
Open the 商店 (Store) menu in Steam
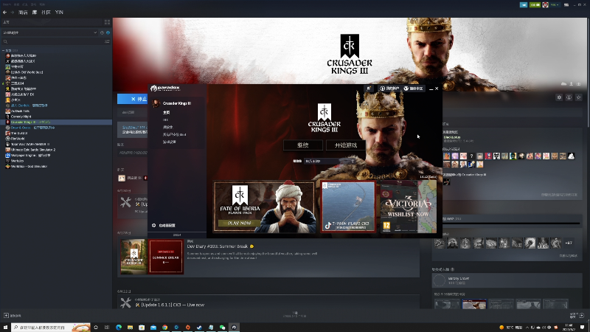[x=23, y=13]
